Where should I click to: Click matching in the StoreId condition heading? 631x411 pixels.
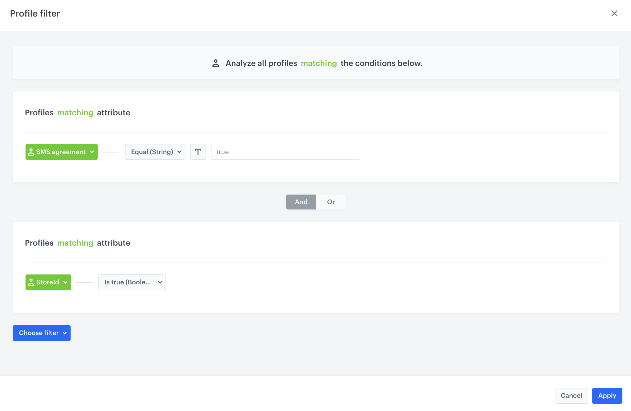click(x=75, y=243)
